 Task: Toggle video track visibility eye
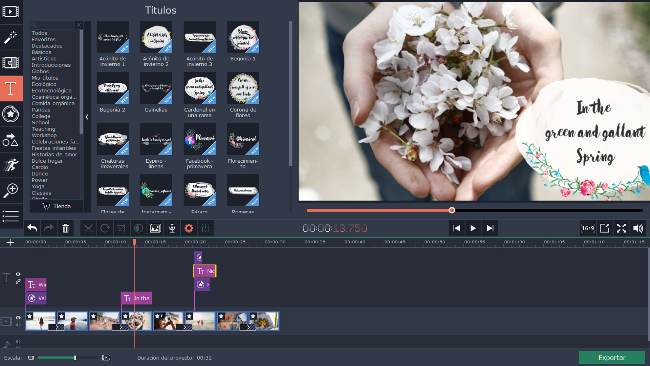18,318
